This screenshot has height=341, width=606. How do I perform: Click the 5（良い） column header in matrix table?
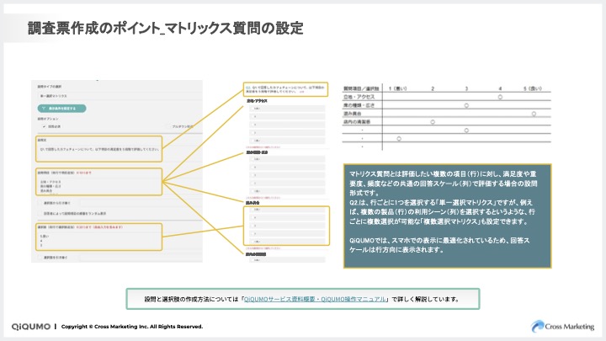[x=534, y=88]
